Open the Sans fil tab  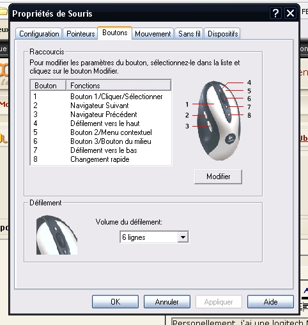(x=189, y=34)
